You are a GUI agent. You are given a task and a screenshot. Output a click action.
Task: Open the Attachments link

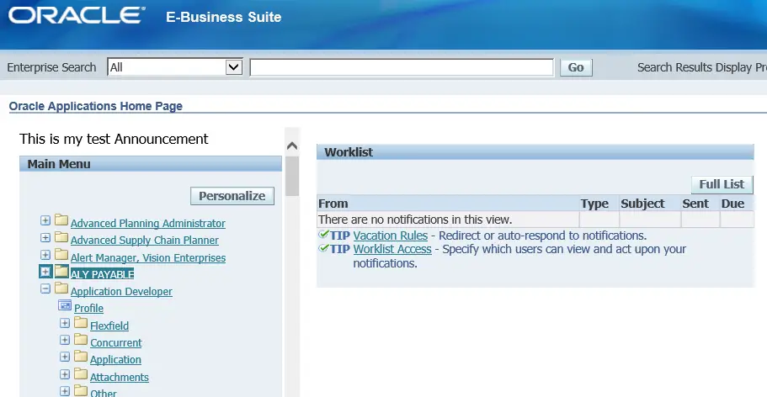(120, 378)
